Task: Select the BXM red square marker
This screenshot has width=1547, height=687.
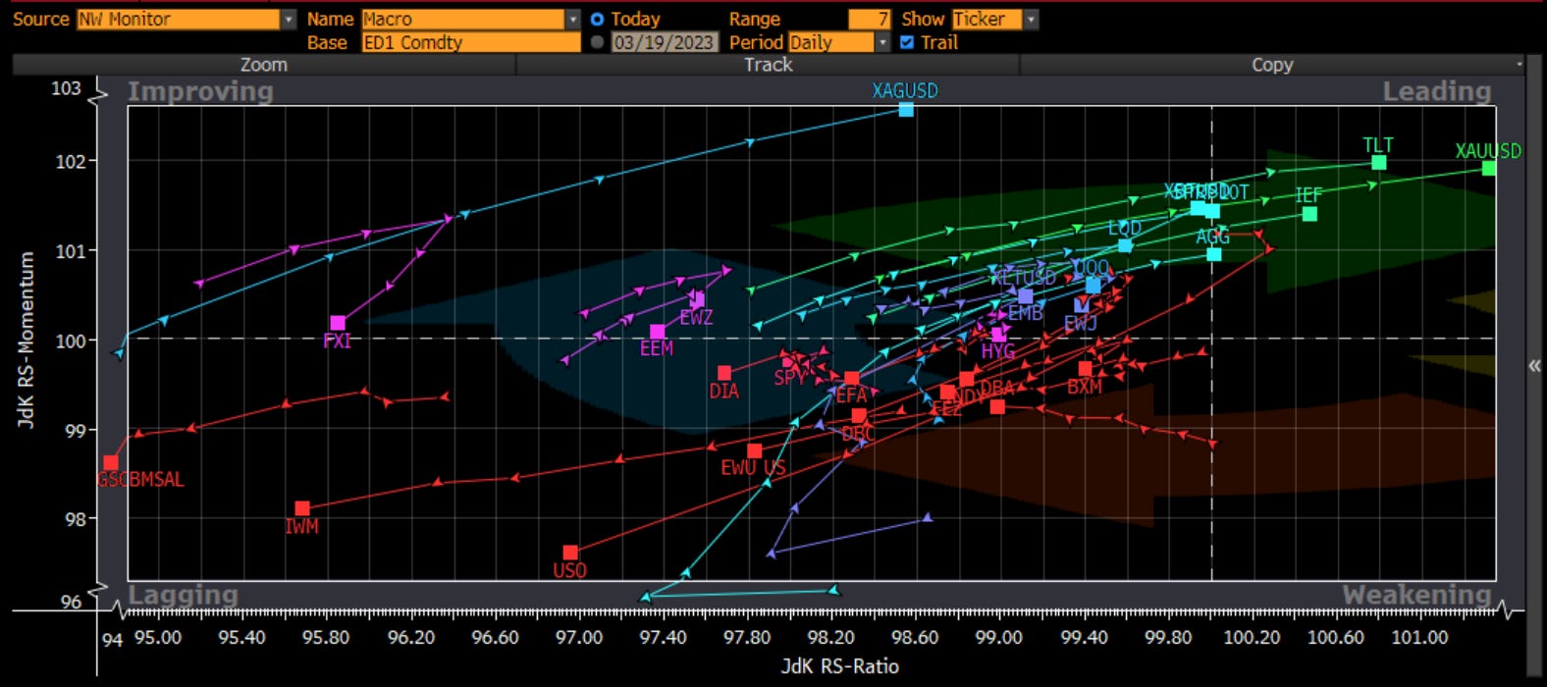Action: tap(1085, 369)
